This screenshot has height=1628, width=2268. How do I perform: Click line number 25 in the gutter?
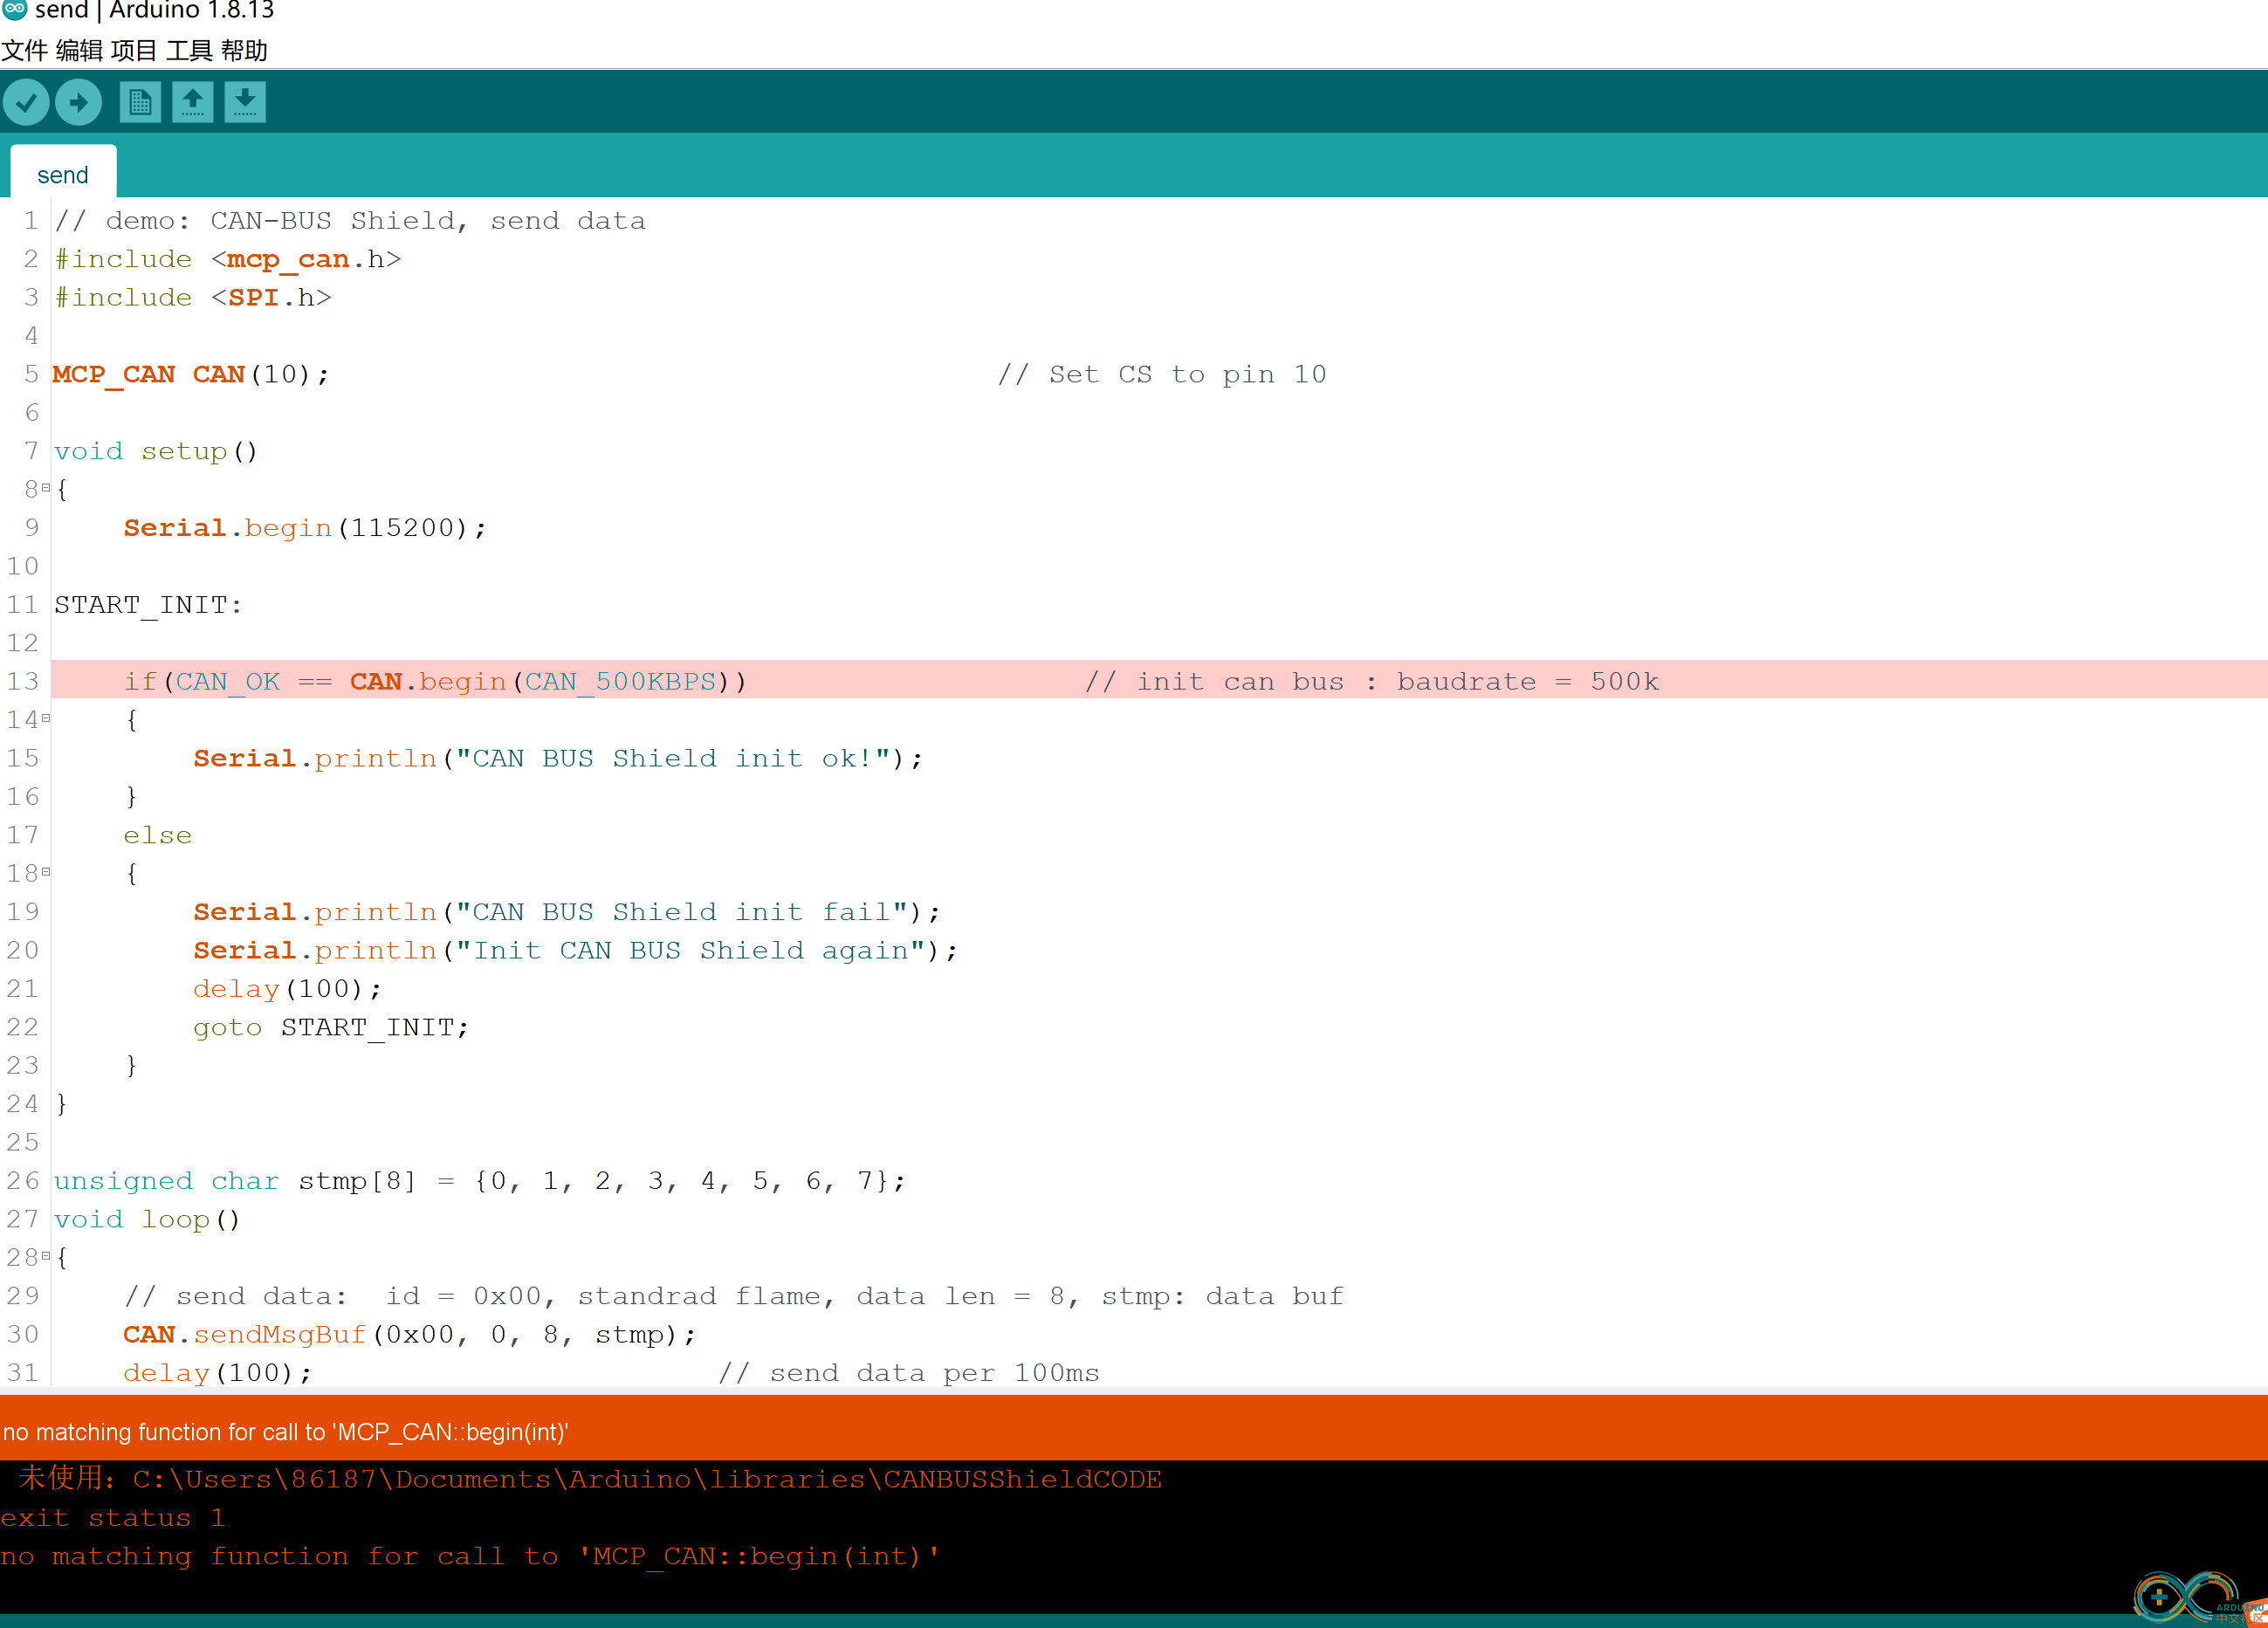[23, 1142]
